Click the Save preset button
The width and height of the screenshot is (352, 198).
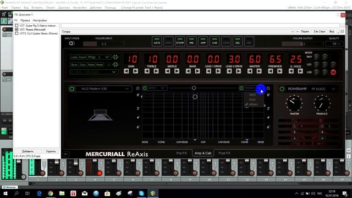coord(74,65)
